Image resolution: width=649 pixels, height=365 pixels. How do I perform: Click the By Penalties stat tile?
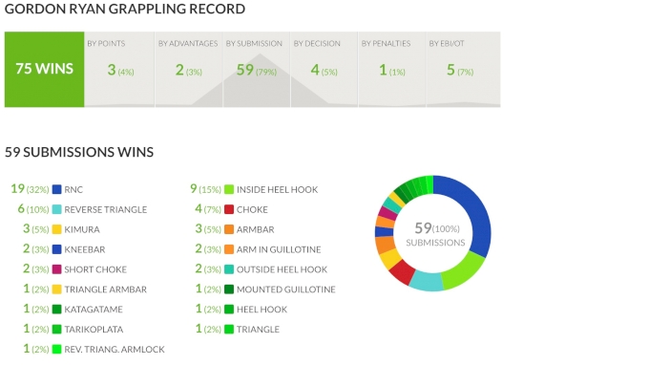(392, 69)
